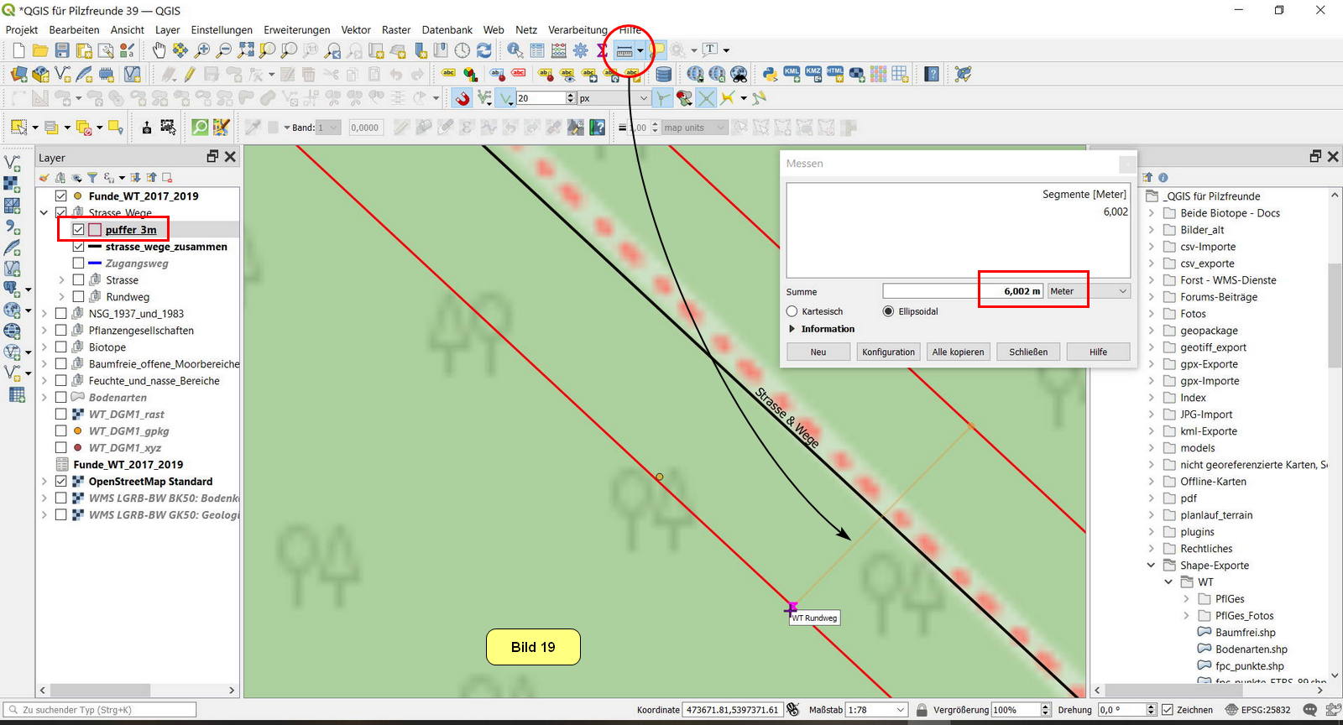
Task: Click the Schließen button
Action: tap(1028, 352)
